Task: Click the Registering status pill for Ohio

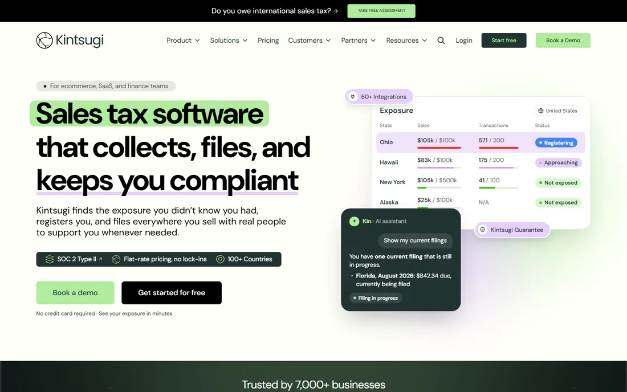Action: pos(556,142)
